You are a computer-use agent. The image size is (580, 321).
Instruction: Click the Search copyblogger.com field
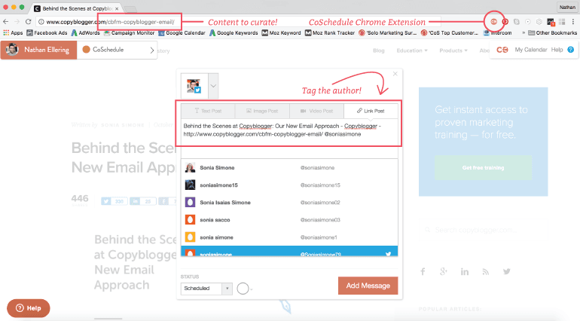pyautogui.click(x=483, y=230)
